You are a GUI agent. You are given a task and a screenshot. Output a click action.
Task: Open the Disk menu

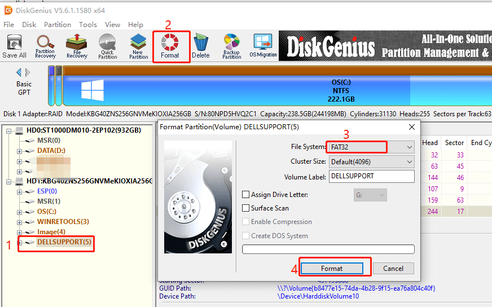coord(29,24)
